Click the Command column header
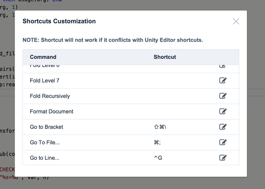The image size is (265, 189). [43, 57]
